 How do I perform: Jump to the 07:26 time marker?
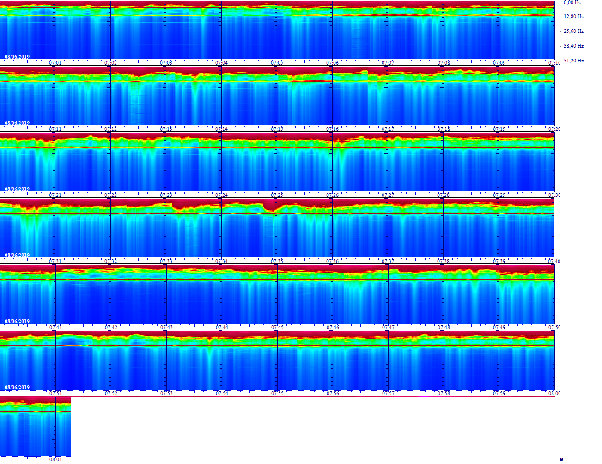click(332, 195)
